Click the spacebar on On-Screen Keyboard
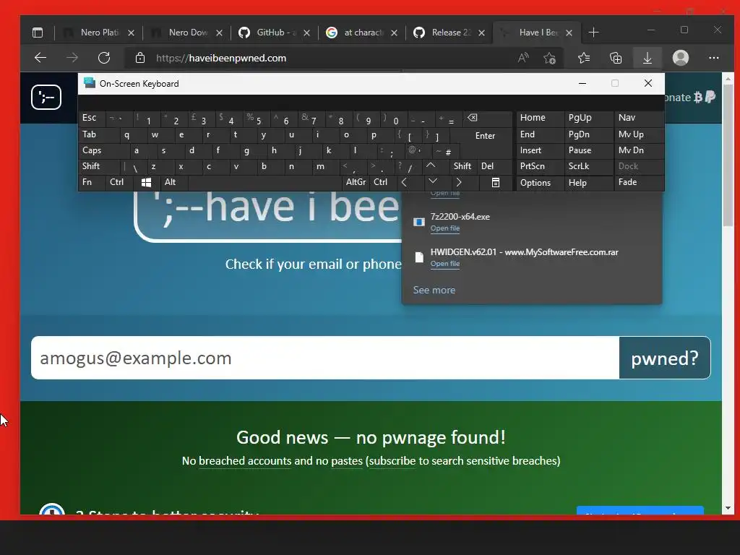 coord(264,183)
